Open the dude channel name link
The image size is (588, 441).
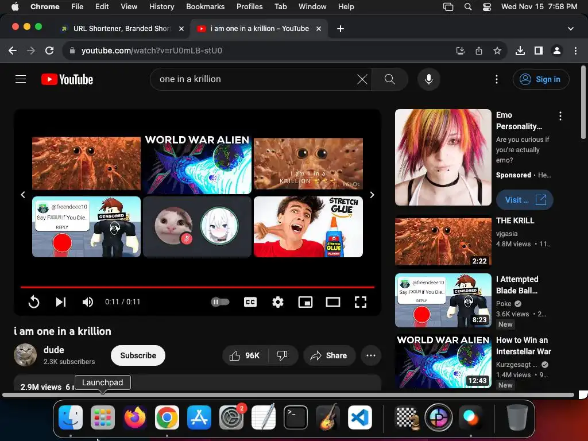pyautogui.click(x=53, y=350)
